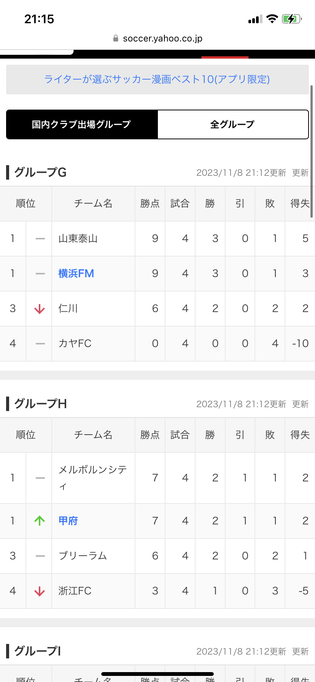
Task: Click the red down arrow beside 浙江FC
Action: [40, 591]
